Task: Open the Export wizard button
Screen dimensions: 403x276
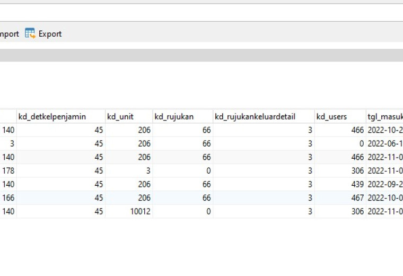Action: tap(43, 33)
